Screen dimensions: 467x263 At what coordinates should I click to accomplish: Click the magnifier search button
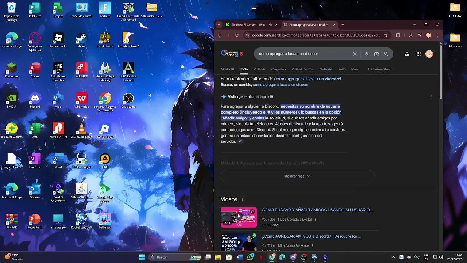pyautogui.click(x=386, y=54)
